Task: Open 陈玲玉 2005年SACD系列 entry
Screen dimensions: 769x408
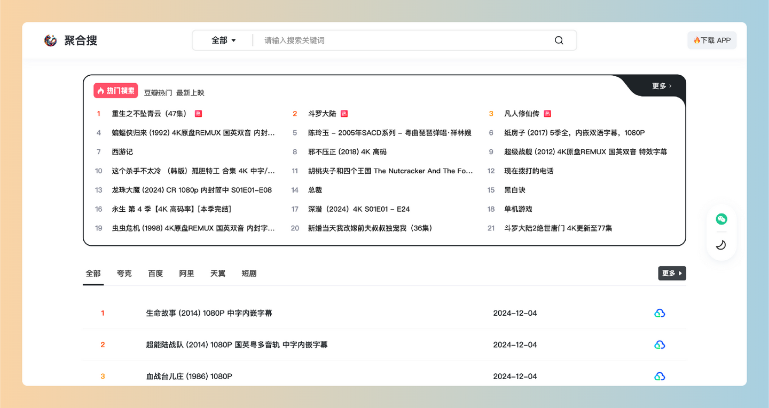Action: [x=390, y=133]
